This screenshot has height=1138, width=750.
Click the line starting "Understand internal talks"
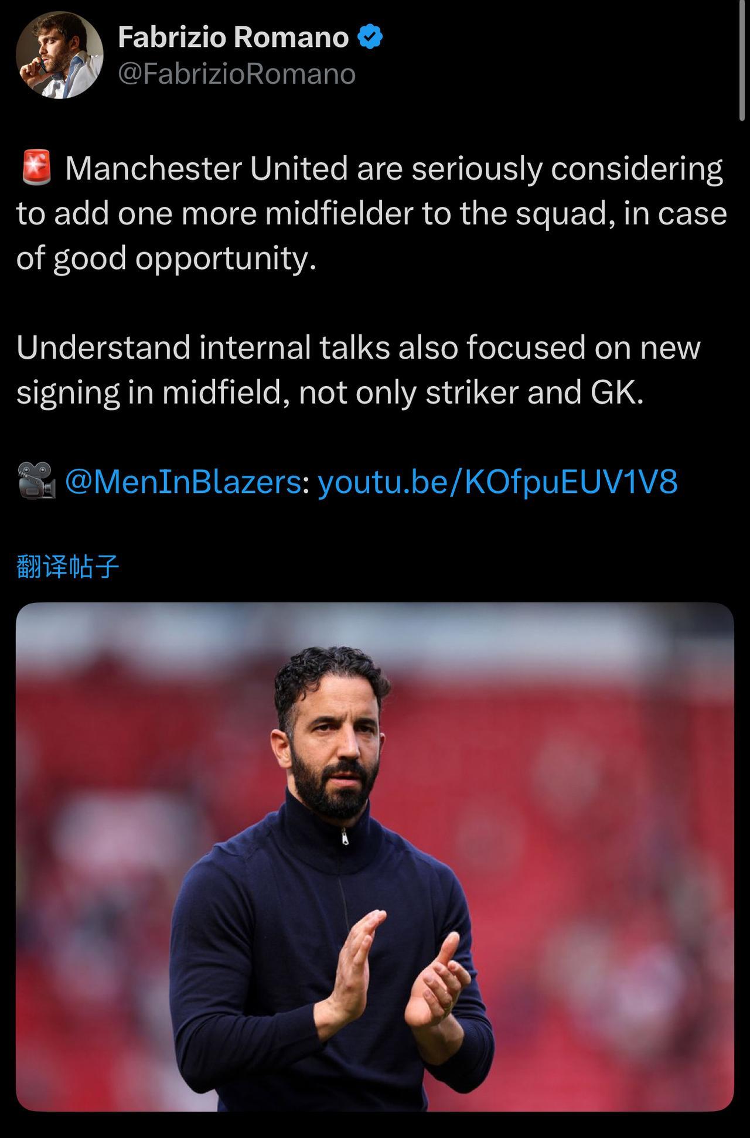point(358,347)
